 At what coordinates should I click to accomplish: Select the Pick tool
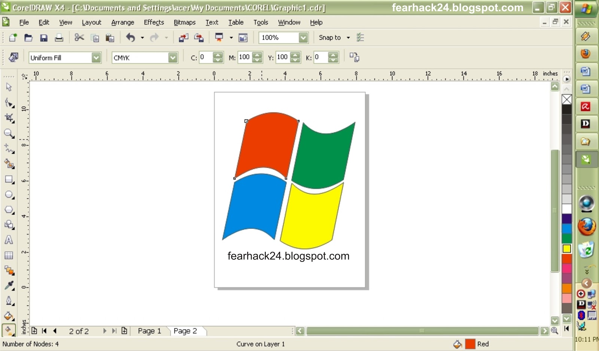(x=9, y=87)
